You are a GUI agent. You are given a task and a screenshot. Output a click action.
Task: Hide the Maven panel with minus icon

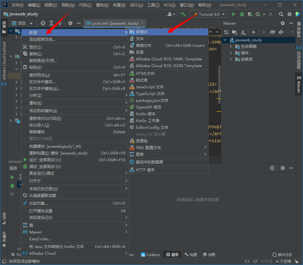[291, 23]
